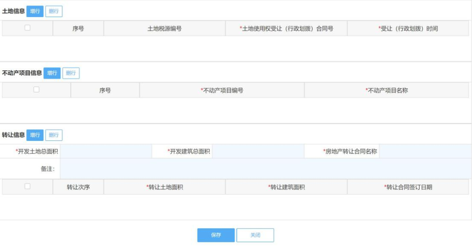Delete row in 不动产项目信息 section

(71, 73)
